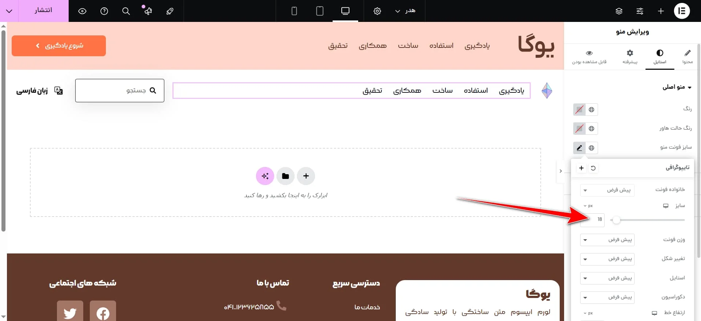Screen dimensions: 701x321
Task: Click the font size slider handle
Action: [616, 220]
